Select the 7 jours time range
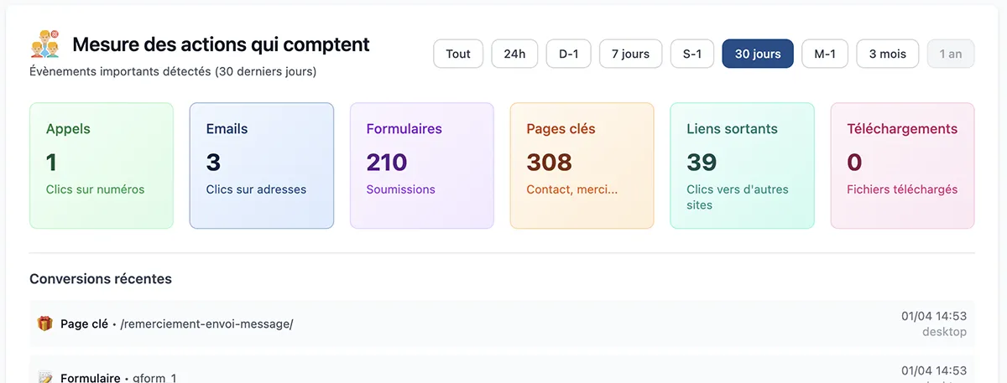Screen dimensions: 1007x383 pyautogui.click(x=630, y=54)
